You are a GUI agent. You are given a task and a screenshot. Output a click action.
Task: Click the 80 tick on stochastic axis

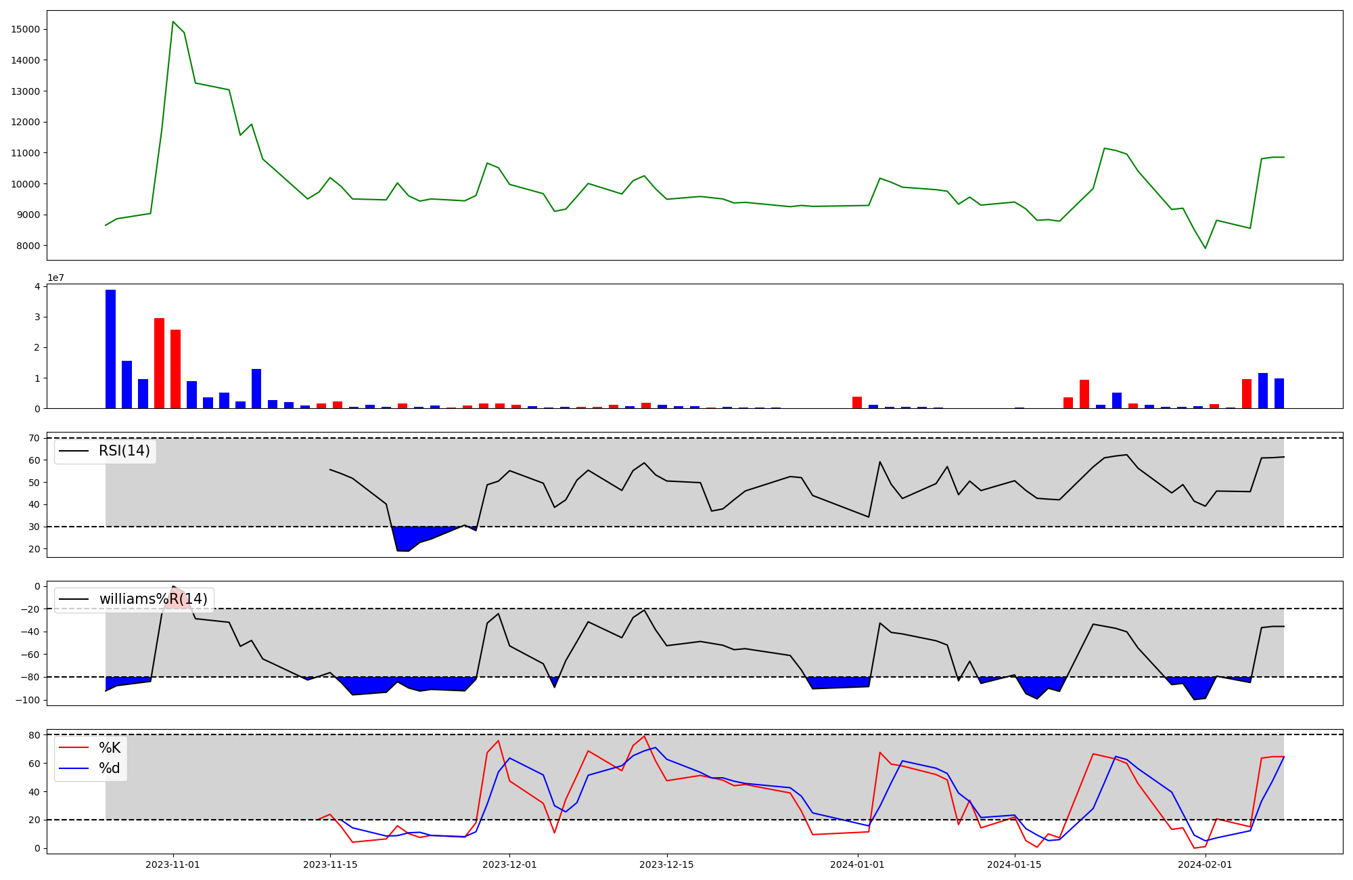[34, 734]
